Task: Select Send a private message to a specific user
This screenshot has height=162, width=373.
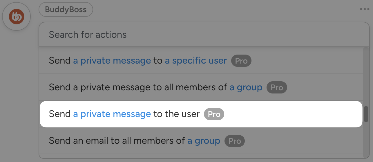Action: pyautogui.click(x=290, y=61)
